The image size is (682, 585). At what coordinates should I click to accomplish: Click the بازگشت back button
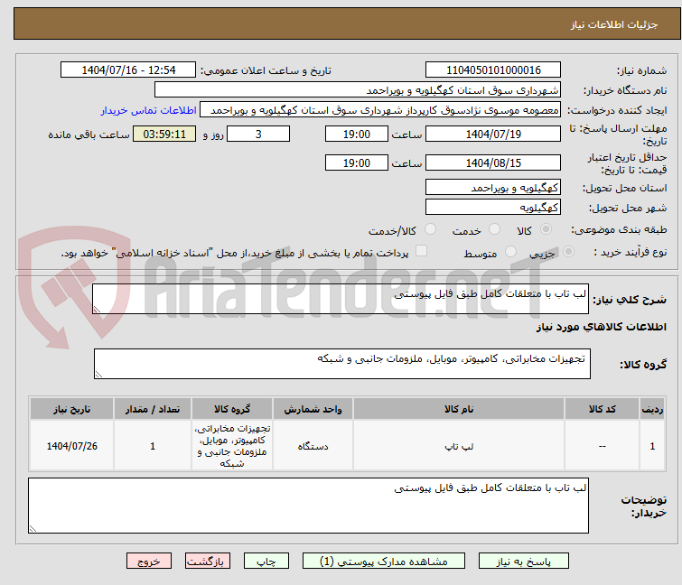(207, 562)
